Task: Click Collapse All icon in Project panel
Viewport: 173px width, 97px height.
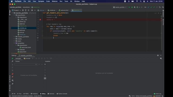Action: tap(28, 10)
